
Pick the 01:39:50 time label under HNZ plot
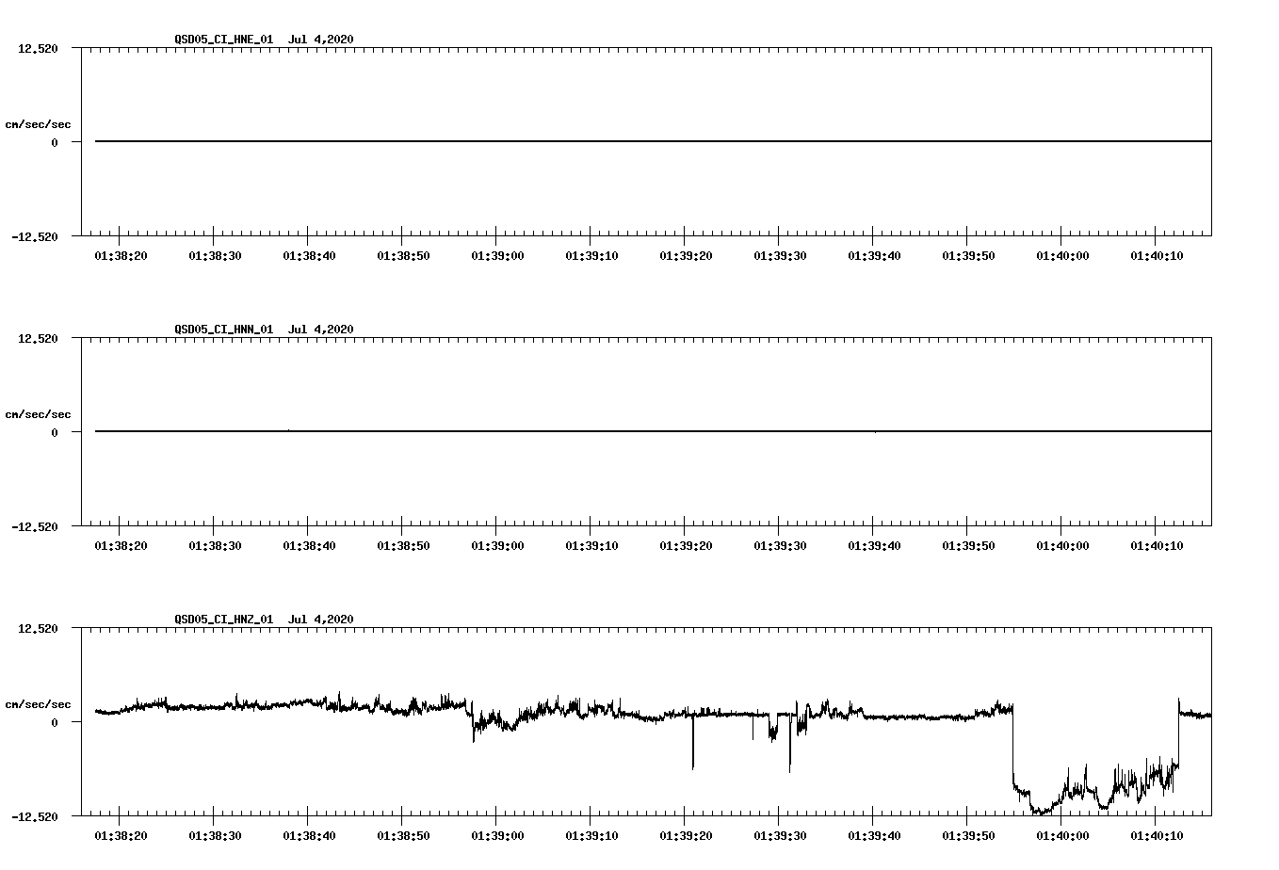(x=968, y=836)
